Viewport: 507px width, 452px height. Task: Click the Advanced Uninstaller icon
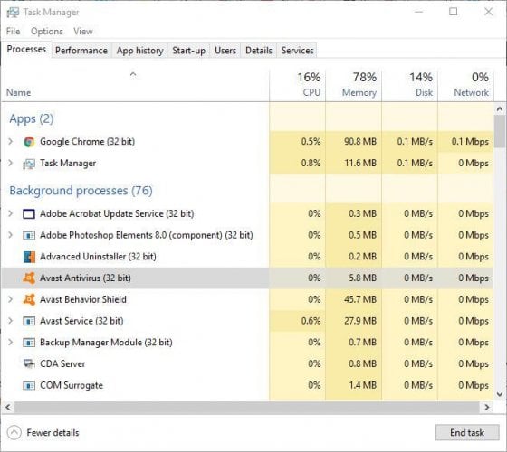(x=29, y=257)
